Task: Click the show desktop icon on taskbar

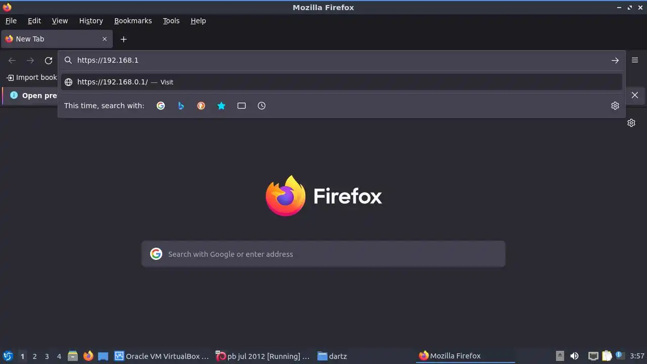Action: (x=103, y=356)
